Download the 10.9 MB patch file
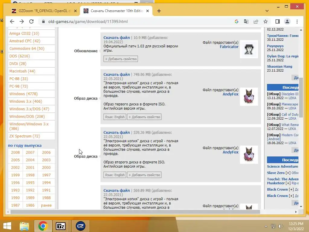This screenshot has height=232, width=309. pos(117,37)
